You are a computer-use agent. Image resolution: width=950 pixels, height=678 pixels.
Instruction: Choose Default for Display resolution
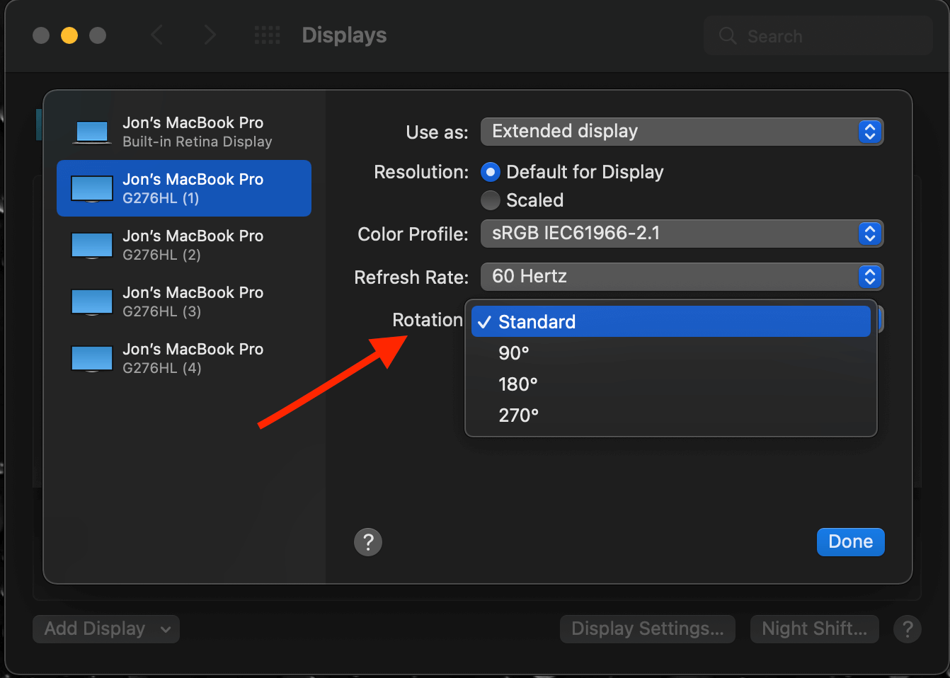pos(491,172)
